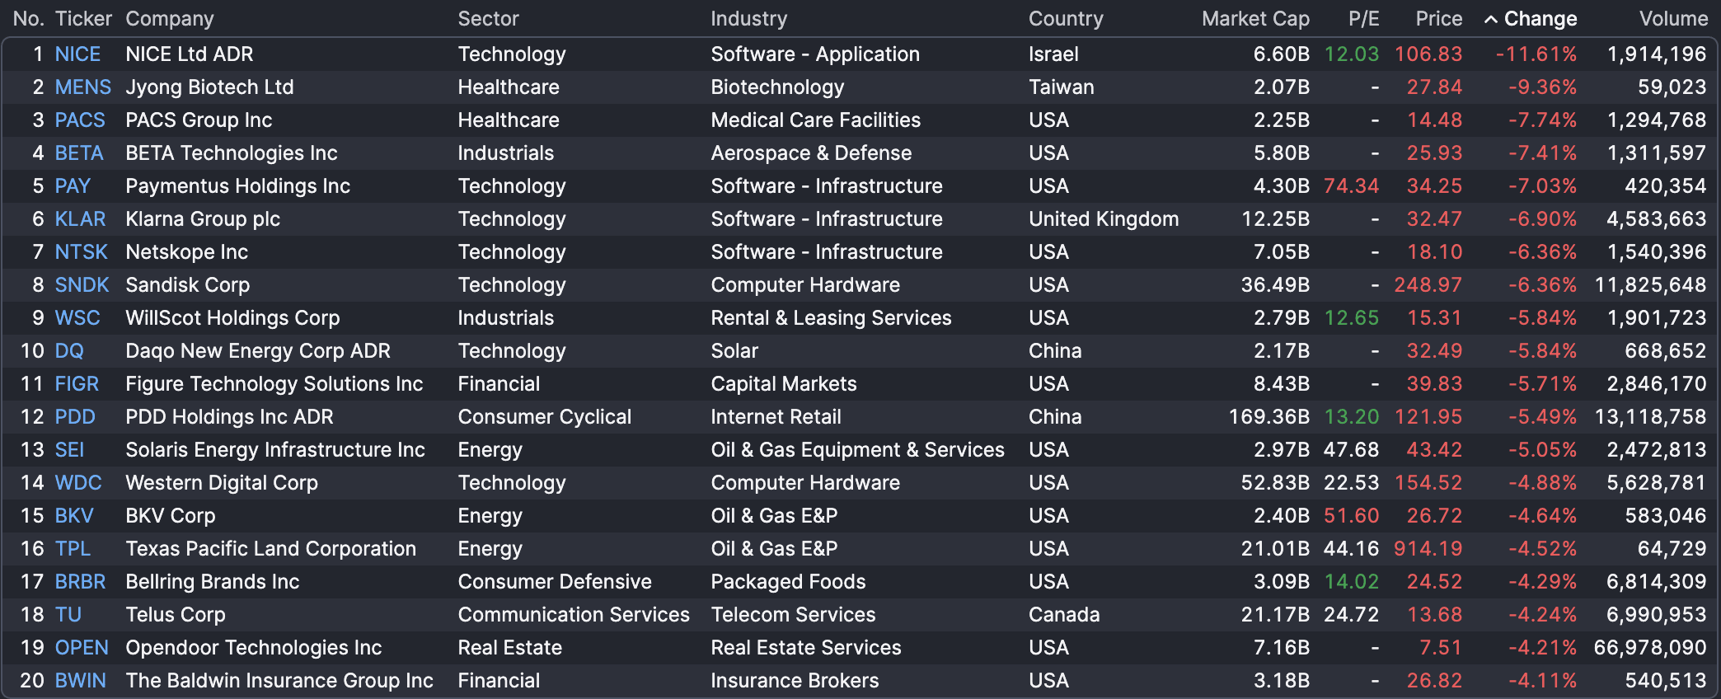Screen dimensions: 1721x699
Task: Sort table by Market Cap column
Action: [1254, 19]
